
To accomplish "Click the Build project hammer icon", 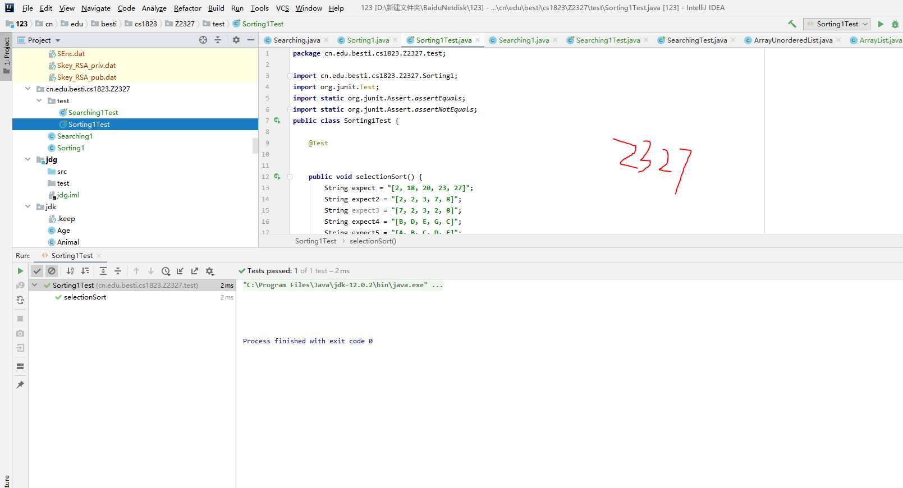I will click(792, 24).
